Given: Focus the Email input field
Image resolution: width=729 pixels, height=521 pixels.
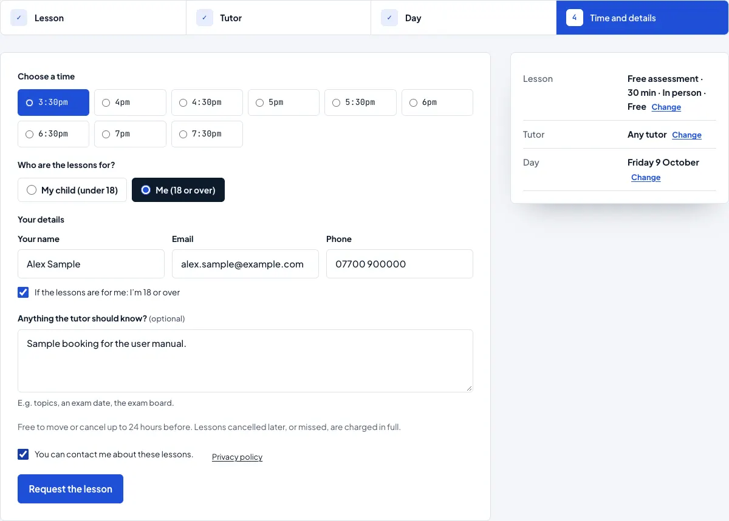Looking at the screenshot, I should click(245, 264).
